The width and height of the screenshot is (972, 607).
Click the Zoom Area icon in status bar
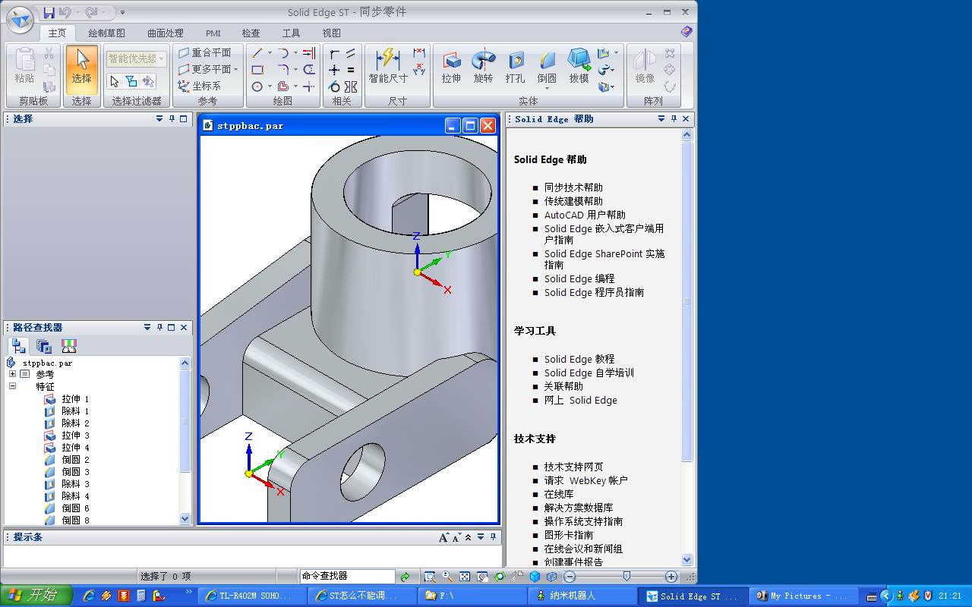point(430,577)
